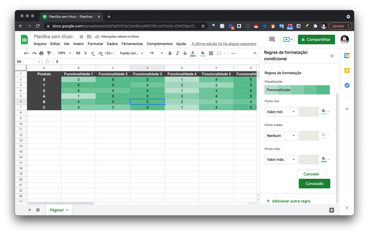The height and width of the screenshot is (235, 369).
Task: Toggle bold formatting on selected cell
Action: pyautogui.click(x=170, y=53)
